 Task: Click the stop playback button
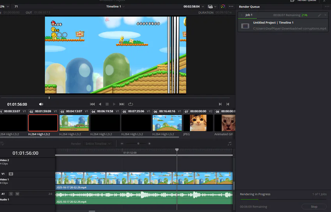pos(107,104)
